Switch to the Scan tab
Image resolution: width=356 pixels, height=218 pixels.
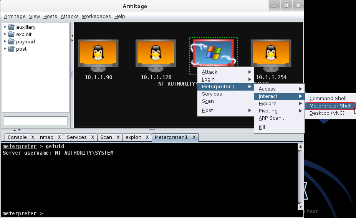106,137
